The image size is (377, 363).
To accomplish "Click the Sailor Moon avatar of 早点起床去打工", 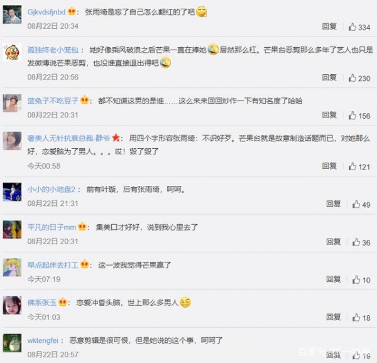I will (12, 268).
